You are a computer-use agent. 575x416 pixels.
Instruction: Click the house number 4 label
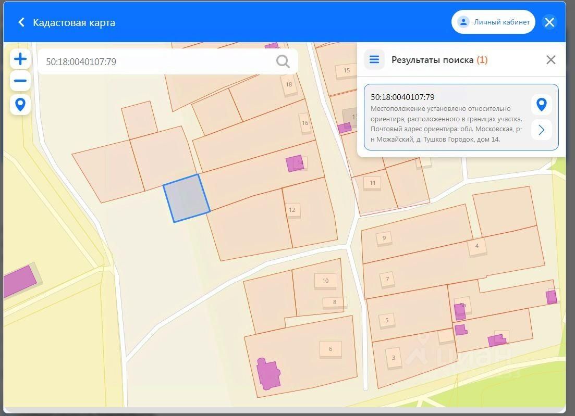pyautogui.click(x=477, y=246)
